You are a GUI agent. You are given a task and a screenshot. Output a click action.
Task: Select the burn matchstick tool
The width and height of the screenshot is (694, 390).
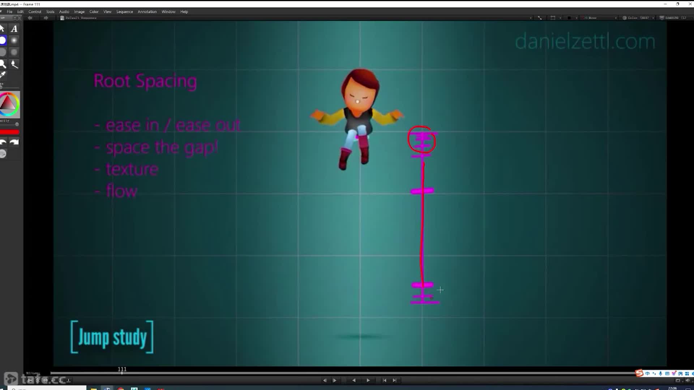click(x=14, y=64)
